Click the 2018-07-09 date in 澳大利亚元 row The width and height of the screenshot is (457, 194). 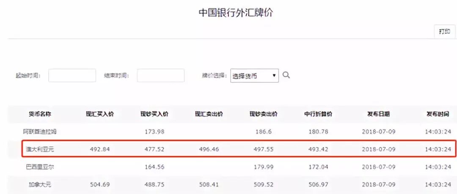coord(379,150)
